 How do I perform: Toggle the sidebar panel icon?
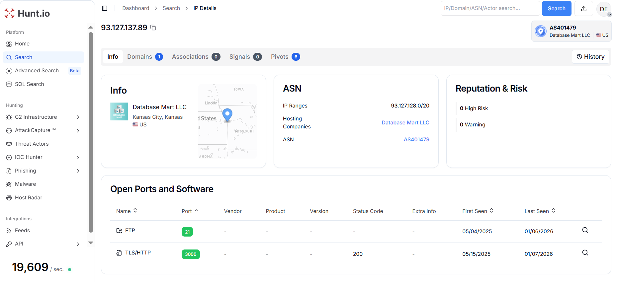[105, 8]
